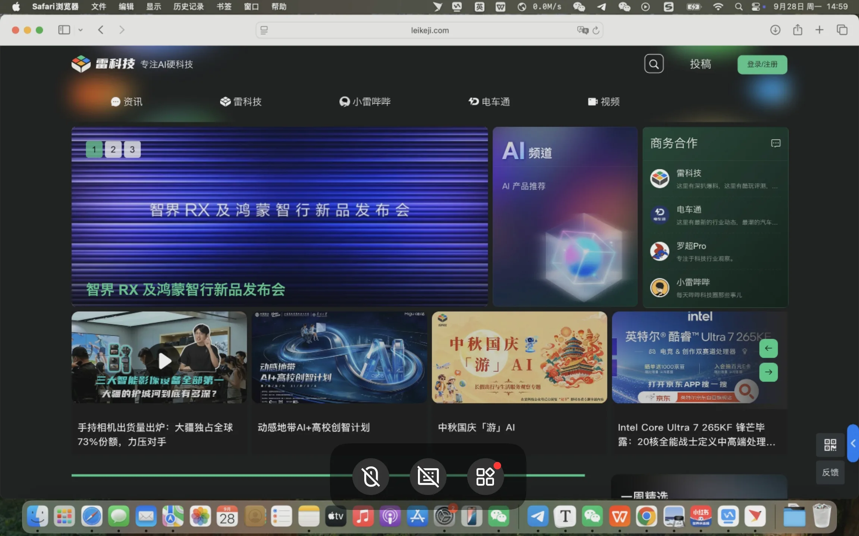The height and width of the screenshot is (536, 859).
Task: Open the 手持相机出货量出炉 article title
Action: [155, 435]
